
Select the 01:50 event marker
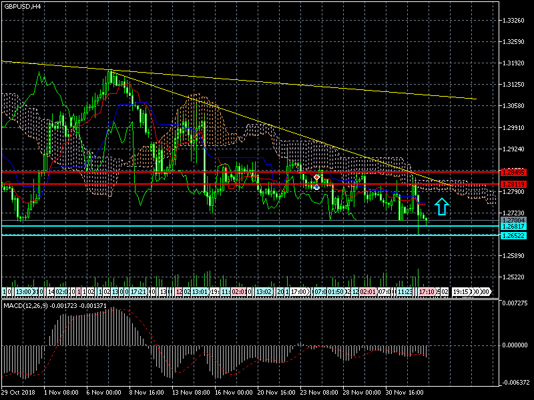(x=336, y=292)
